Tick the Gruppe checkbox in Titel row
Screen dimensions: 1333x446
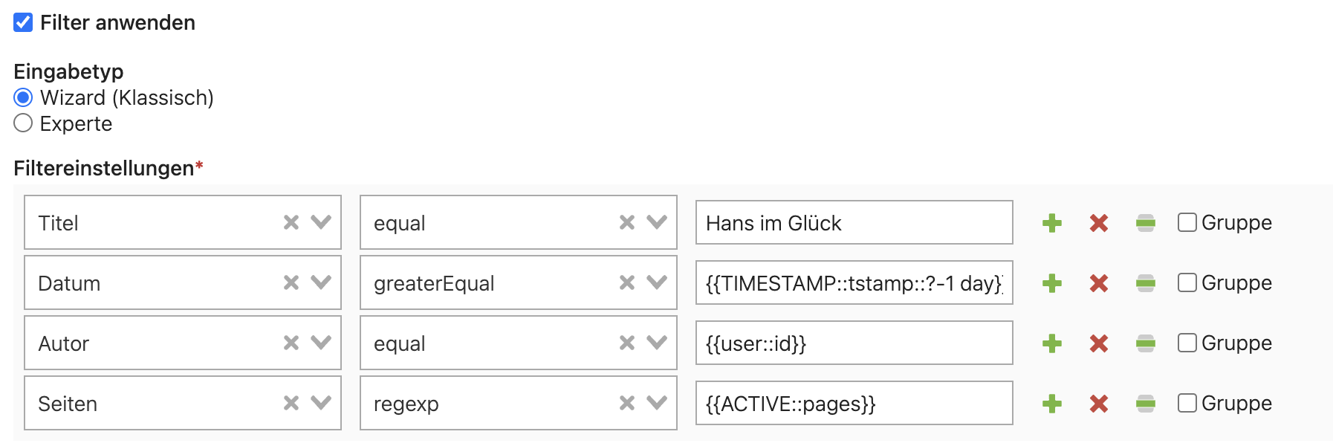click(x=1187, y=222)
